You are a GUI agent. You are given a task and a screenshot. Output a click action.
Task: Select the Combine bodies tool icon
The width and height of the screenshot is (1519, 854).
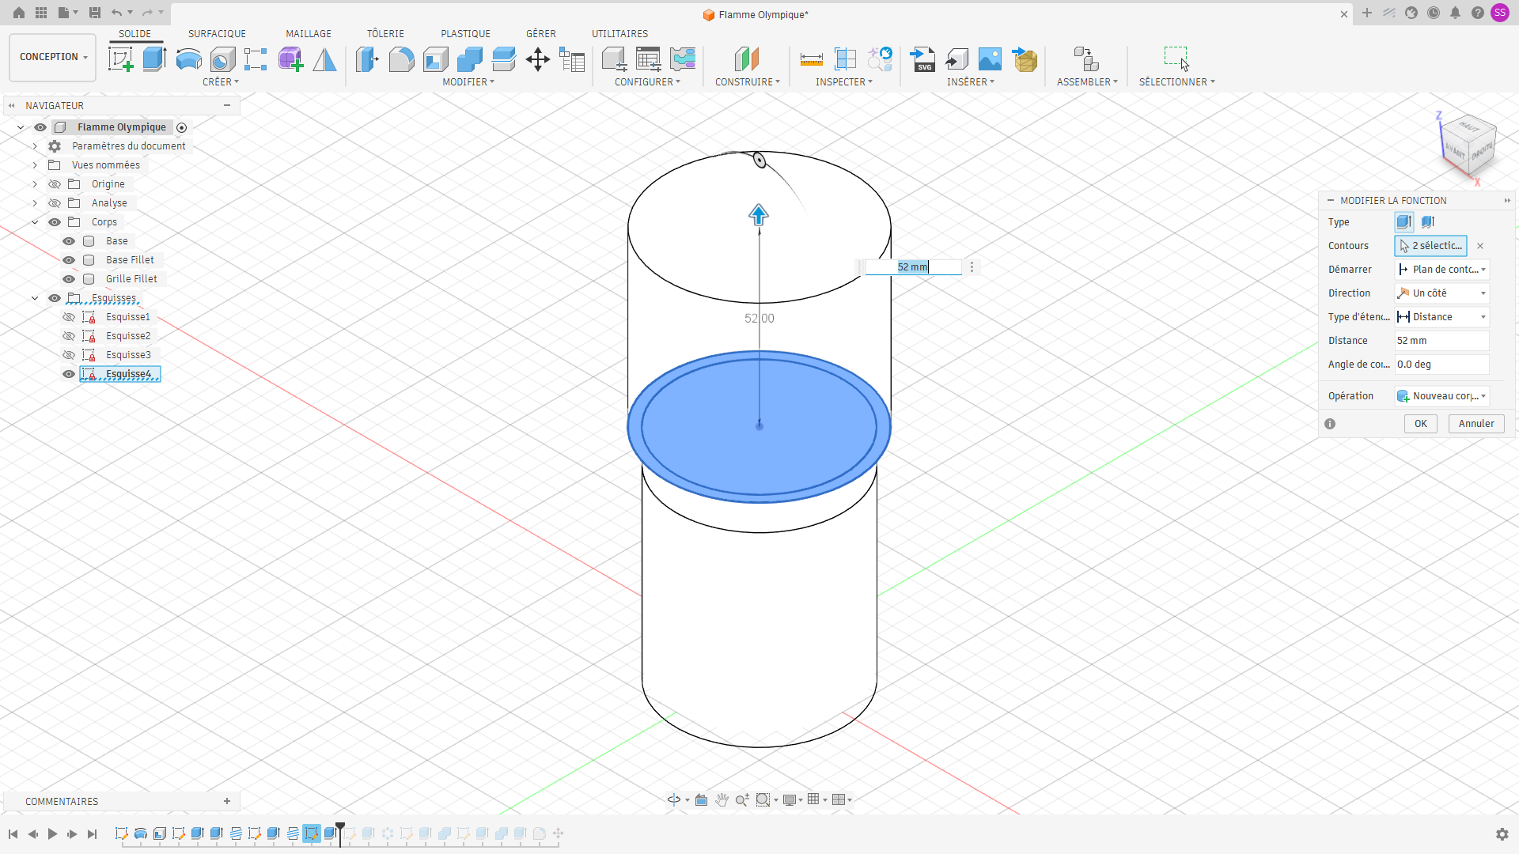coord(469,59)
